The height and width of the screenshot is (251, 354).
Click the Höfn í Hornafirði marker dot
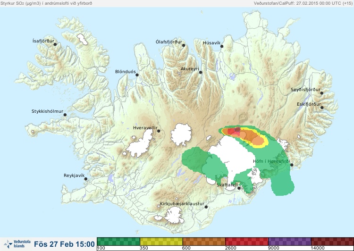[x=292, y=165]
